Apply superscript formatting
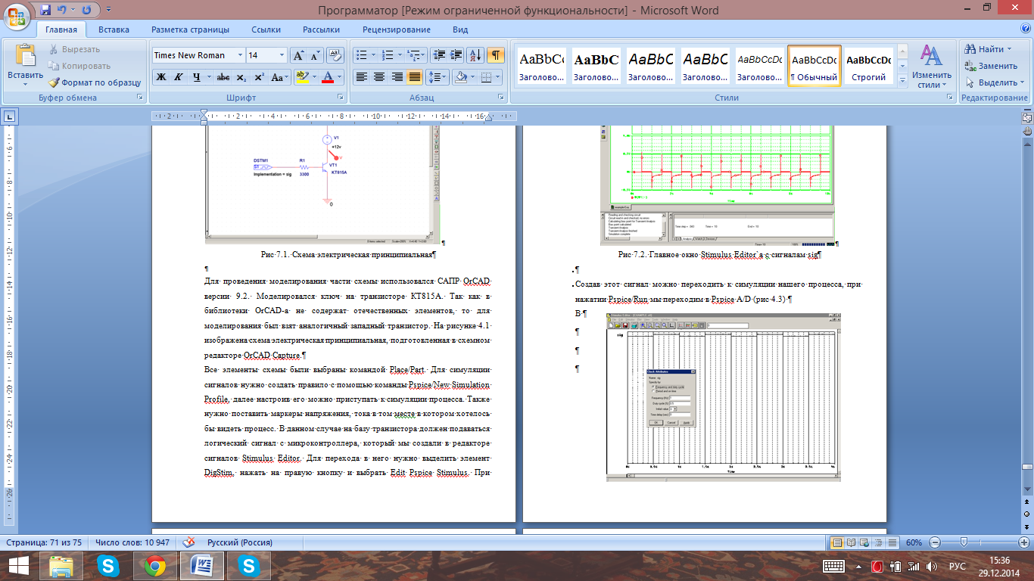This screenshot has width=1034, height=581. [x=259, y=77]
